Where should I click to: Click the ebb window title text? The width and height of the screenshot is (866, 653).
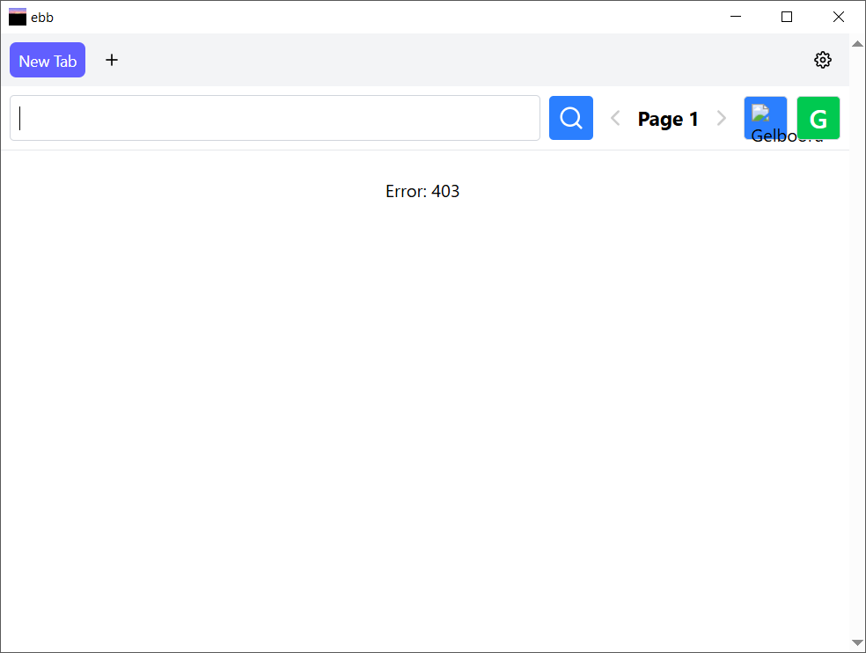(x=42, y=18)
